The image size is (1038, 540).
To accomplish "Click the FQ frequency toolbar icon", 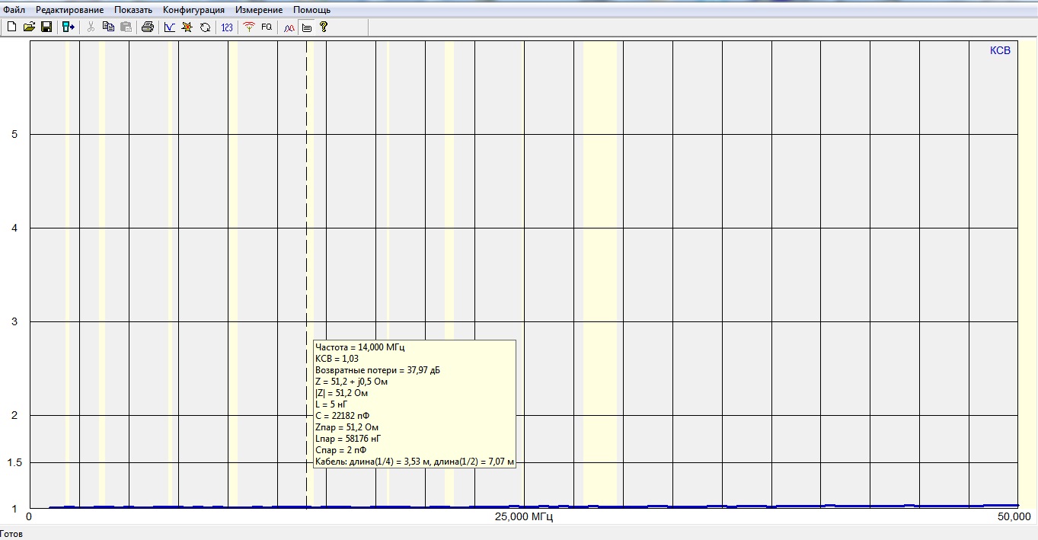I will [x=267, y=27].
